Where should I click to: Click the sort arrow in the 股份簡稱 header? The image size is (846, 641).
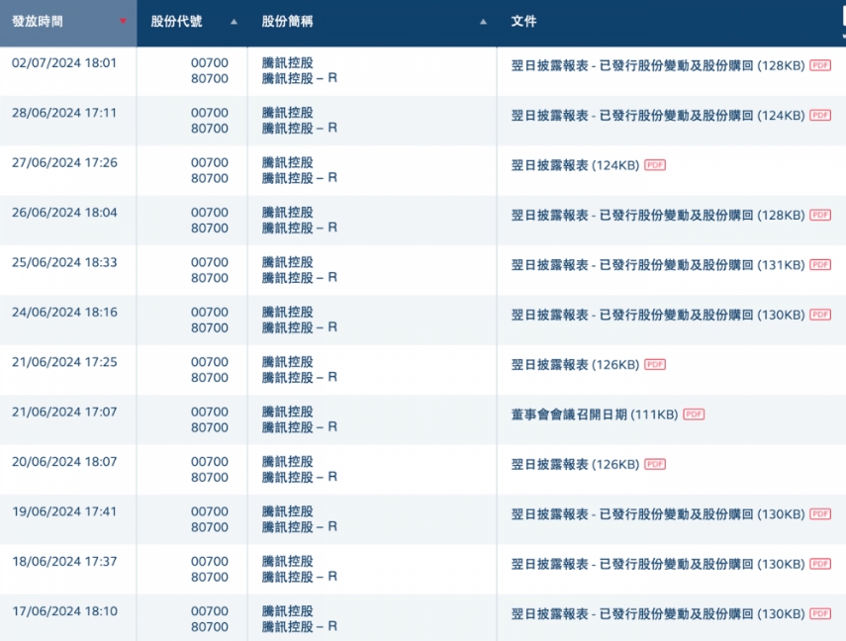[x=483, y=22]
